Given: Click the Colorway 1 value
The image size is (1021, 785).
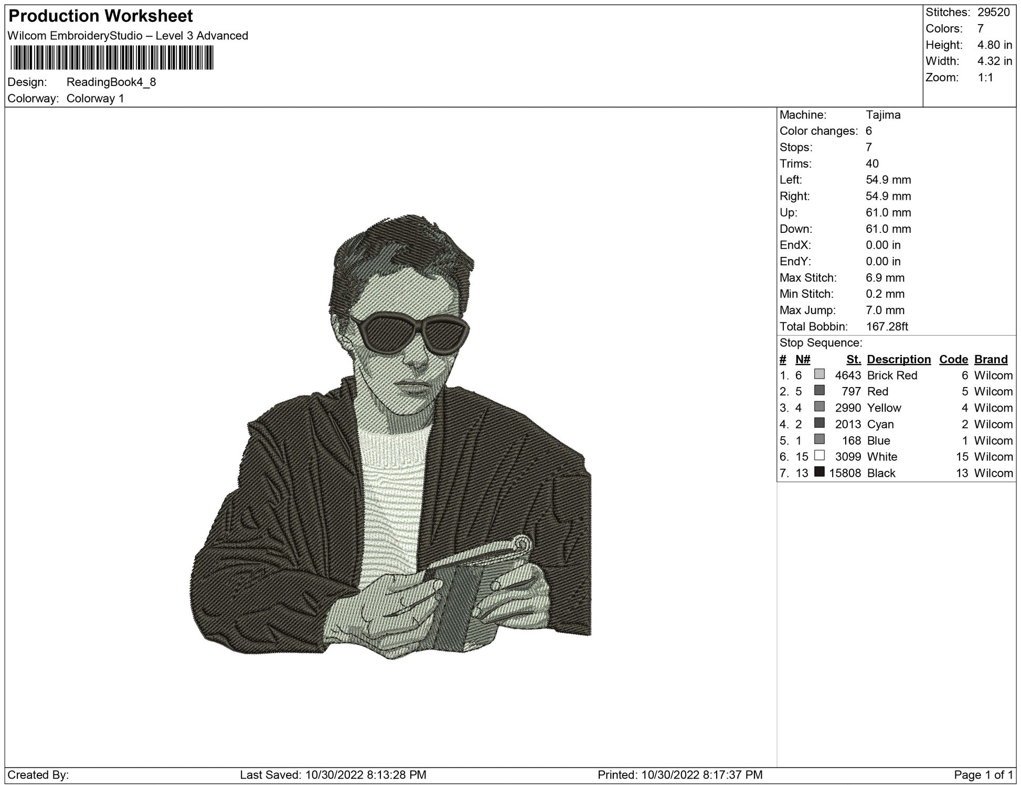Looking at the screenshot, I should pos(95,99).
